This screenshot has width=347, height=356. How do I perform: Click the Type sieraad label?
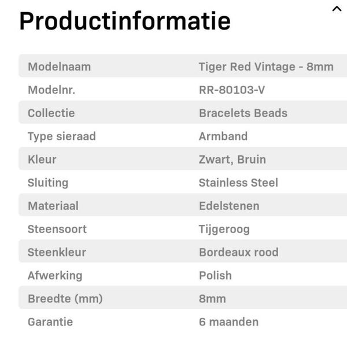point(61,136)
